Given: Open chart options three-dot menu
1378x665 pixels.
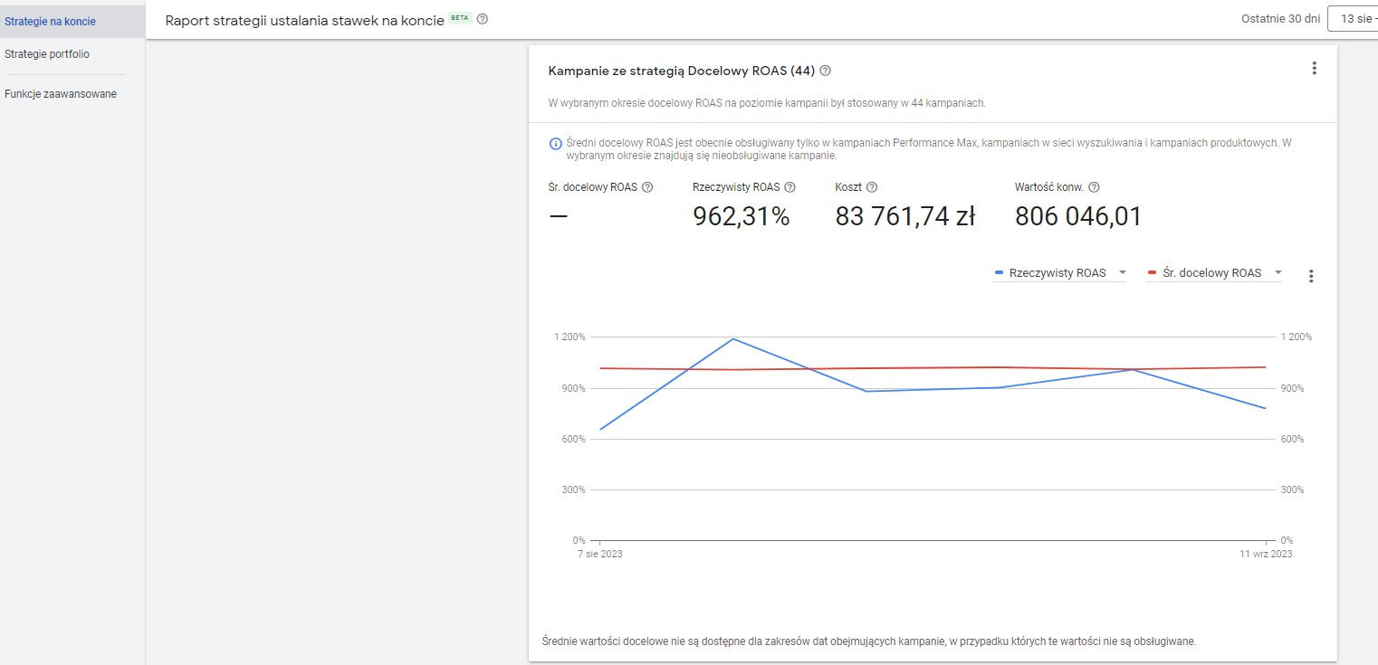Looking at the screenshot, I should pos(1310,276).
